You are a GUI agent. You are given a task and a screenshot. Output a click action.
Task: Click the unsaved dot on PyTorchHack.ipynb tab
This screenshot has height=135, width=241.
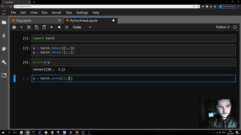[x=113, y=20]
